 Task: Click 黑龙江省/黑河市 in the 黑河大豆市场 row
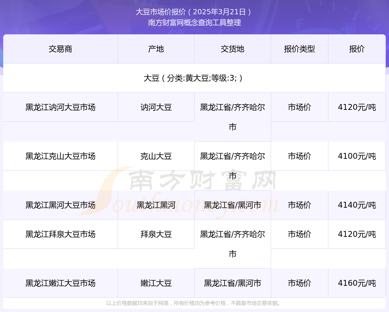pos(233,205)
